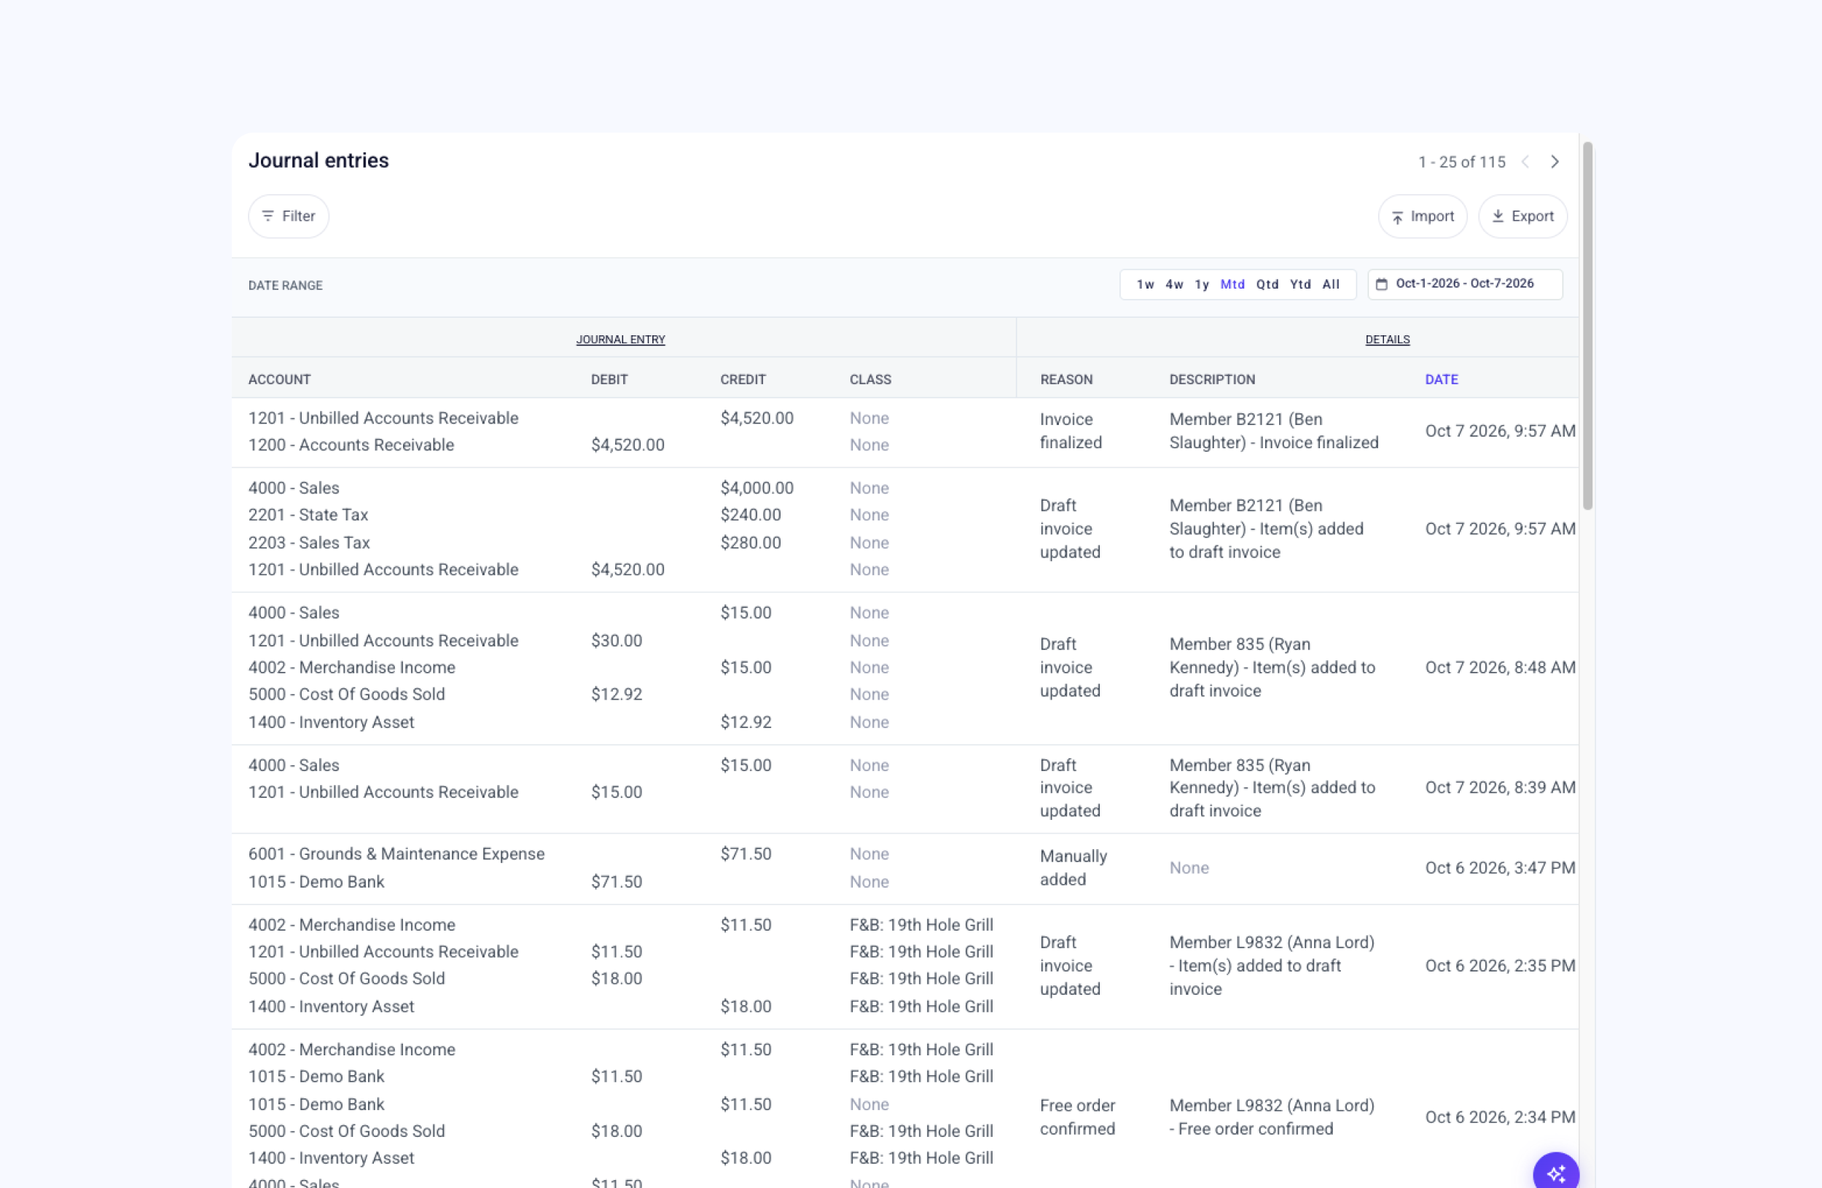The image size is (1822, 1188).
Task: Open the AI assistant sparkle button
Action: [x=1555, y=1173]
